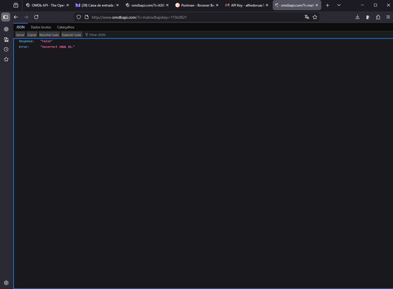Close the Caixa de entrada tab
The height and width of the screenshot is (289, 393).
(118, 5)
